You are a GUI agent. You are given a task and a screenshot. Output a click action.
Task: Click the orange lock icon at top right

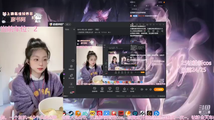coord(164,2)
